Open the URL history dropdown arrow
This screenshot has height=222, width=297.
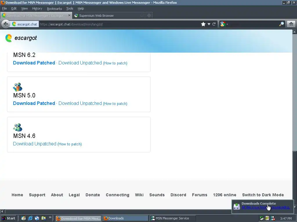click(209, 24)
